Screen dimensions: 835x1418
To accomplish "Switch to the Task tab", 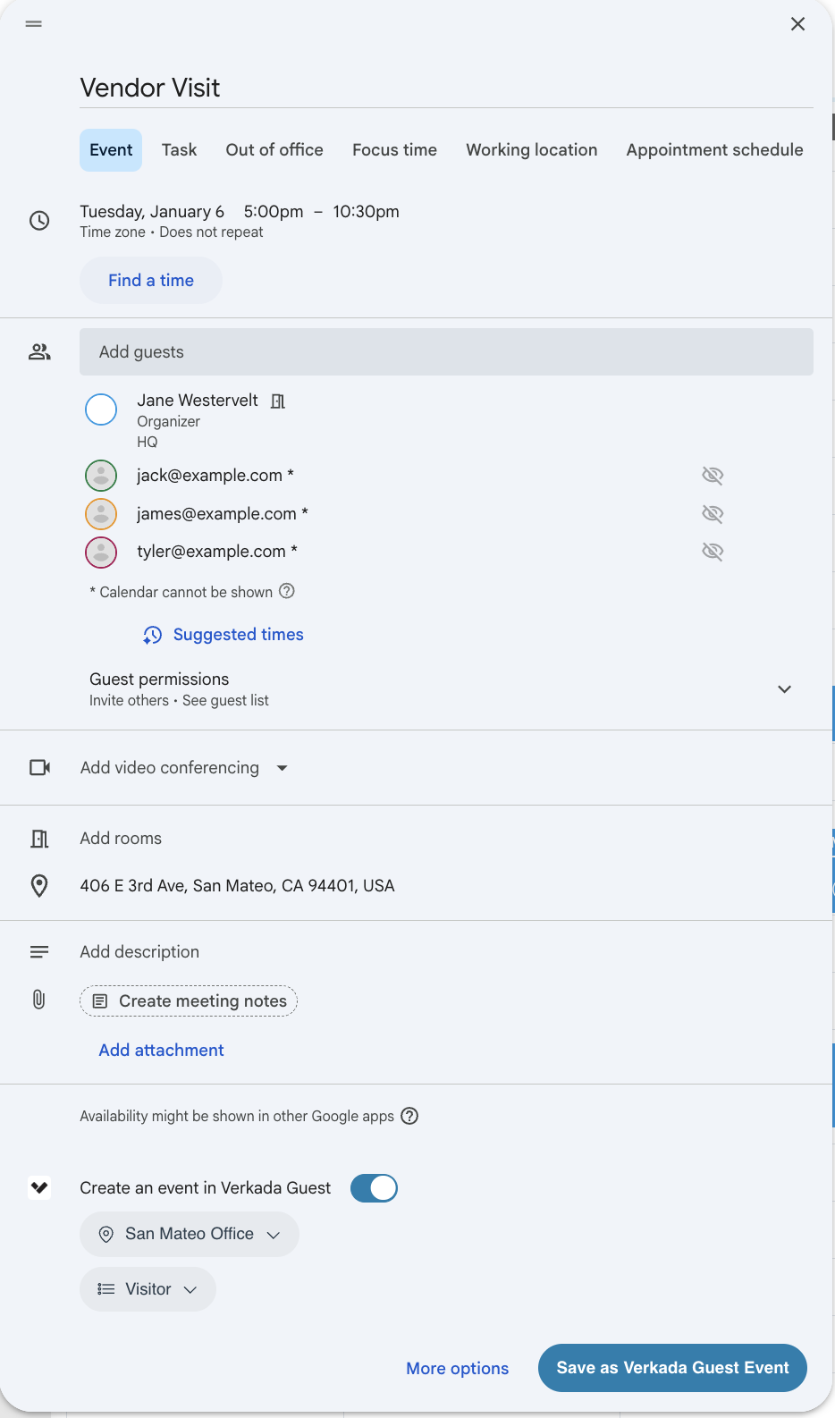I will [179, 150].
